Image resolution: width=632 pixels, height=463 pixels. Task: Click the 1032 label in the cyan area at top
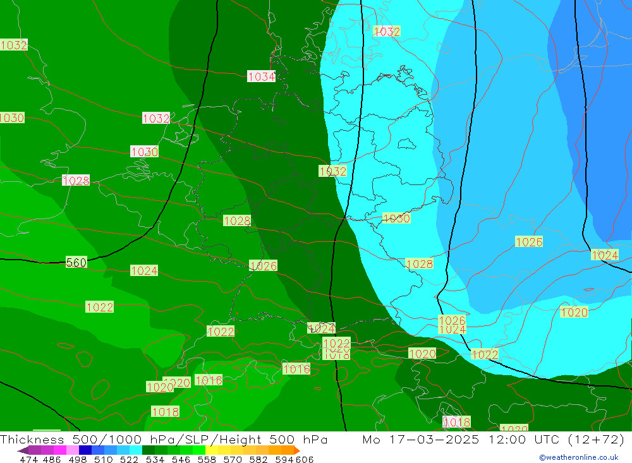point(387,32)
